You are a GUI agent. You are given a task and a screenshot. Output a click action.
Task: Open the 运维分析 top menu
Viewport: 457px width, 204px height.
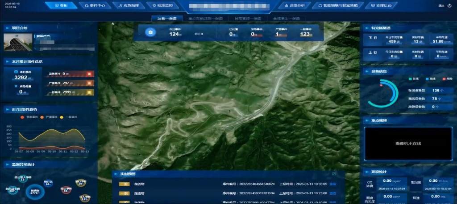click(x=294, y=5)
